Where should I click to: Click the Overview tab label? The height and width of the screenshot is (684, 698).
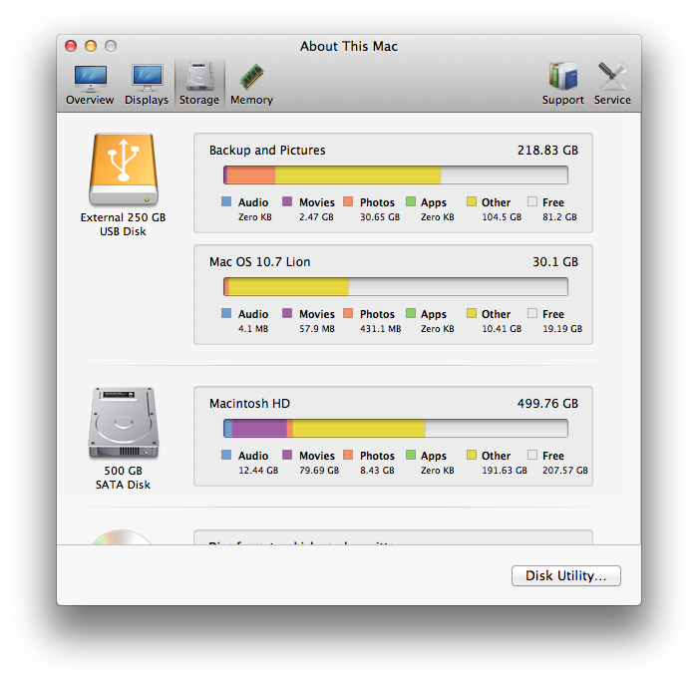click(x=90, y=100)
